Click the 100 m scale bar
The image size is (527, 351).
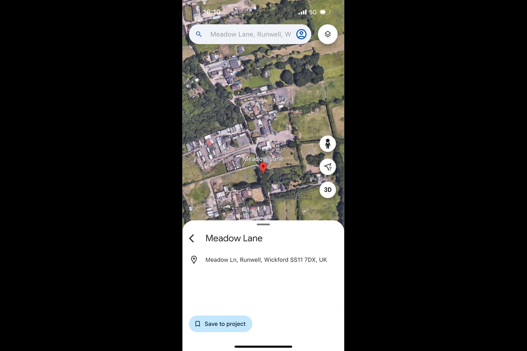(288, 196)
